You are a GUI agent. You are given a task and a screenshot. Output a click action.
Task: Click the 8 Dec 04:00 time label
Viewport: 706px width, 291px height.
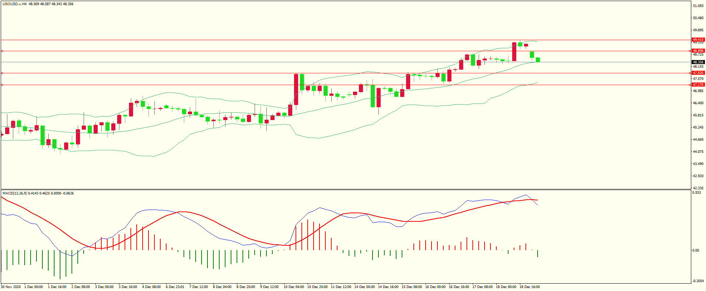[222, 287]
